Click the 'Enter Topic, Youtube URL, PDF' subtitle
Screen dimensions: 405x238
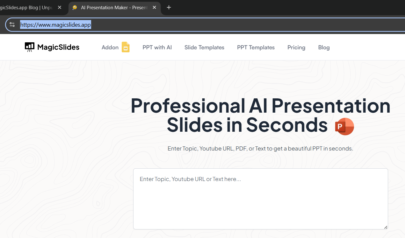(260, 149)
